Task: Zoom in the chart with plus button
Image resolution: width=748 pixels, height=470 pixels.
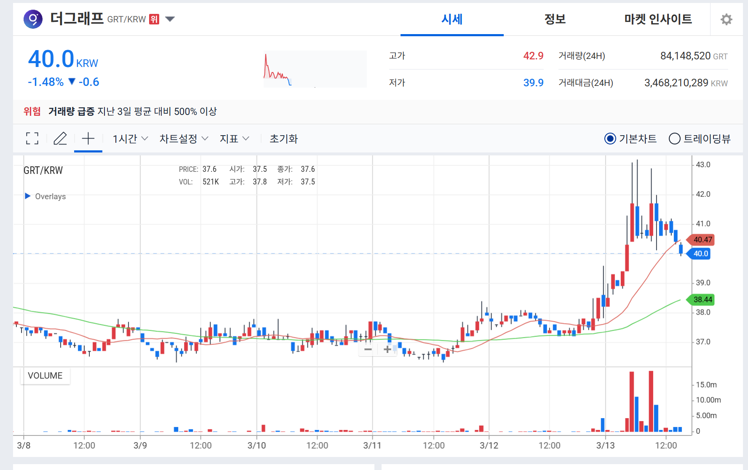Action: coord(387,349)
